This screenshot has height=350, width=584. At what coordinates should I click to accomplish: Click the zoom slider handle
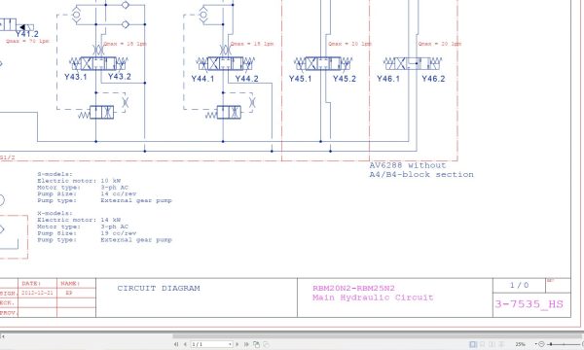(551, 344)
